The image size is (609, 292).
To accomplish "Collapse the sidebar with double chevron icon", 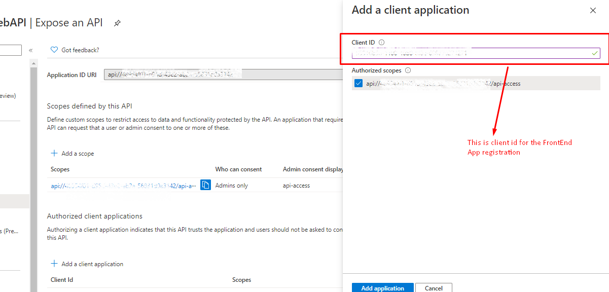I will coord(30,50).
